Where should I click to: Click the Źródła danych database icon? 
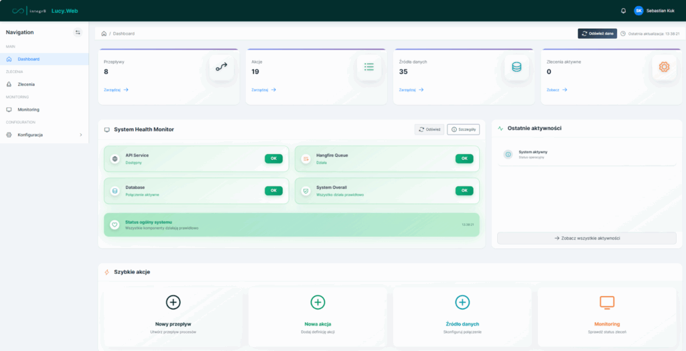point(517,67)
